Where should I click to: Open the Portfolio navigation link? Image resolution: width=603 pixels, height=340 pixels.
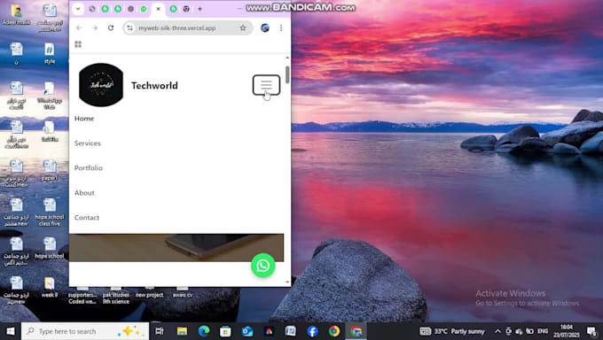(x=89, y=168)
